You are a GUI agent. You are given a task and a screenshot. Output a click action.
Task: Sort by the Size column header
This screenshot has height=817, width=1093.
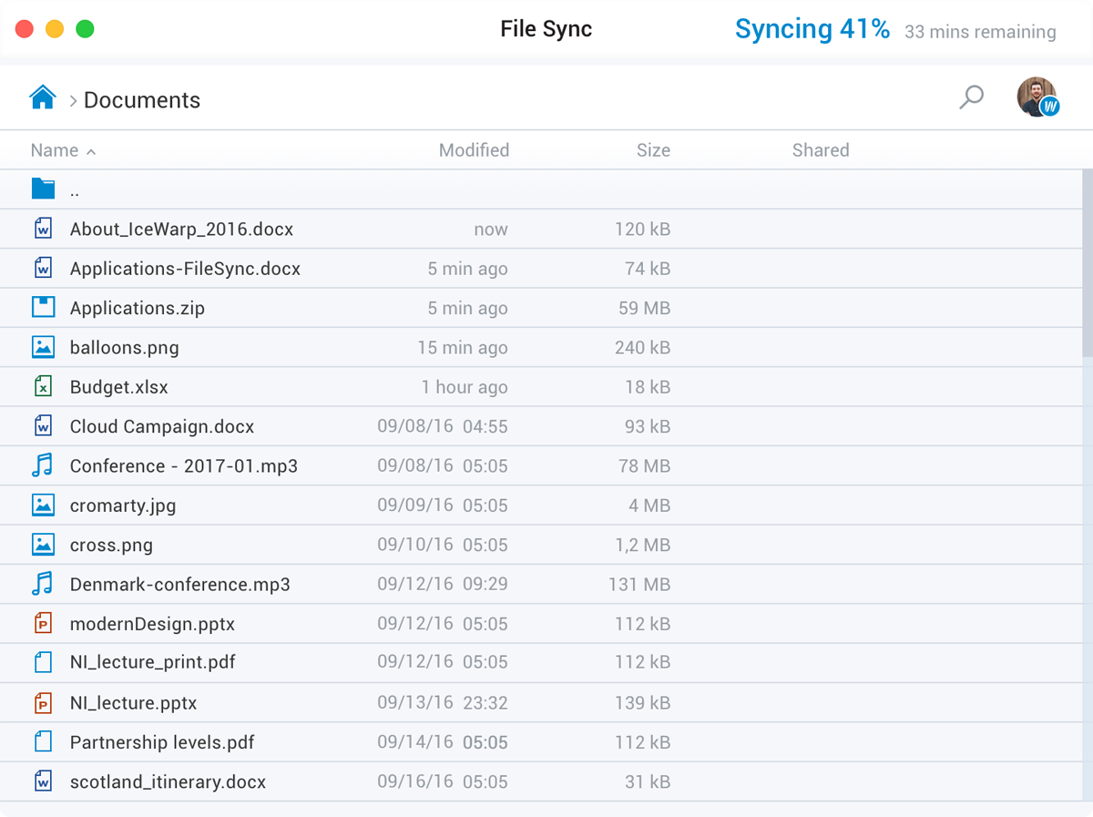coord(653,150)
